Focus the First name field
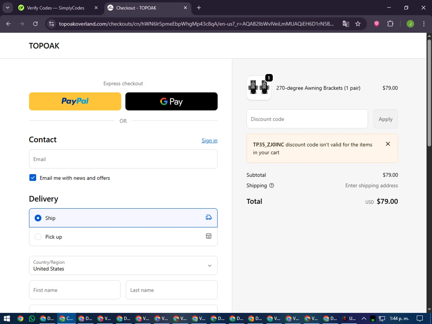The width and height of the screenshot is (432, 324). point(75,290)
